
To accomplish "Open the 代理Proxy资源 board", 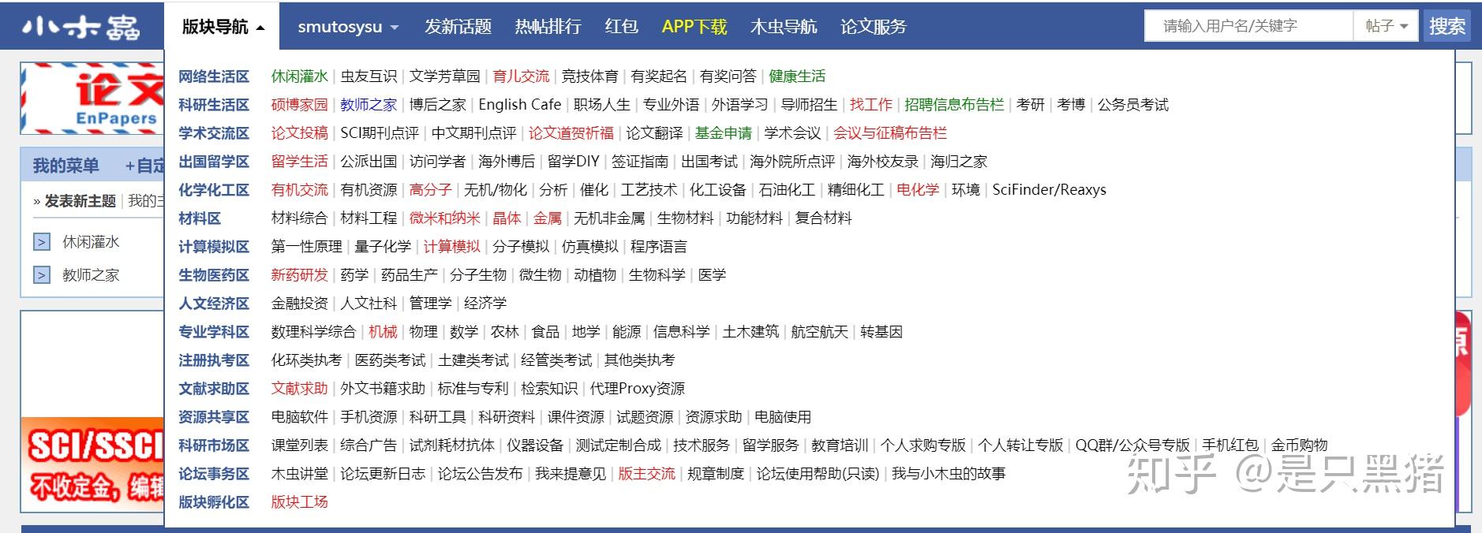I will (x=638, y=389).
